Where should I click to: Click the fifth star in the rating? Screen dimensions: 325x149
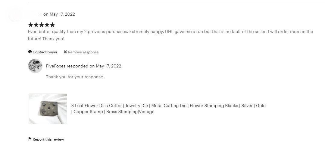(52, 25)
